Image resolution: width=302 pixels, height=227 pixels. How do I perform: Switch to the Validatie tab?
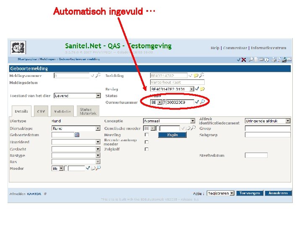pos(62,111)
